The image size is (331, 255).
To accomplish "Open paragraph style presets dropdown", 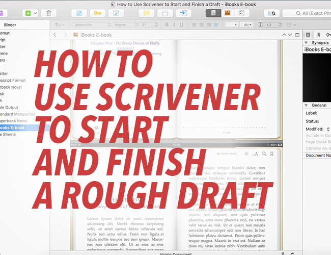I will click(x=60, y=25).
